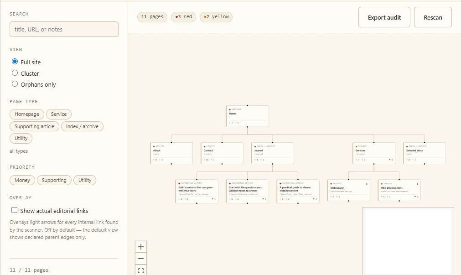
Task: Zoom out of the site map canvas
Action: pos(141,259)
